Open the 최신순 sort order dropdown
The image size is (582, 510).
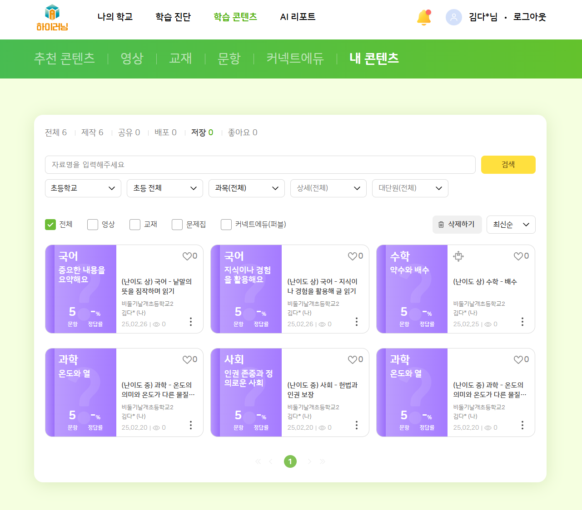(511, 225)
